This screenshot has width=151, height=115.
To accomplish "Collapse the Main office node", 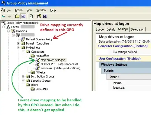I will point(28,56).
